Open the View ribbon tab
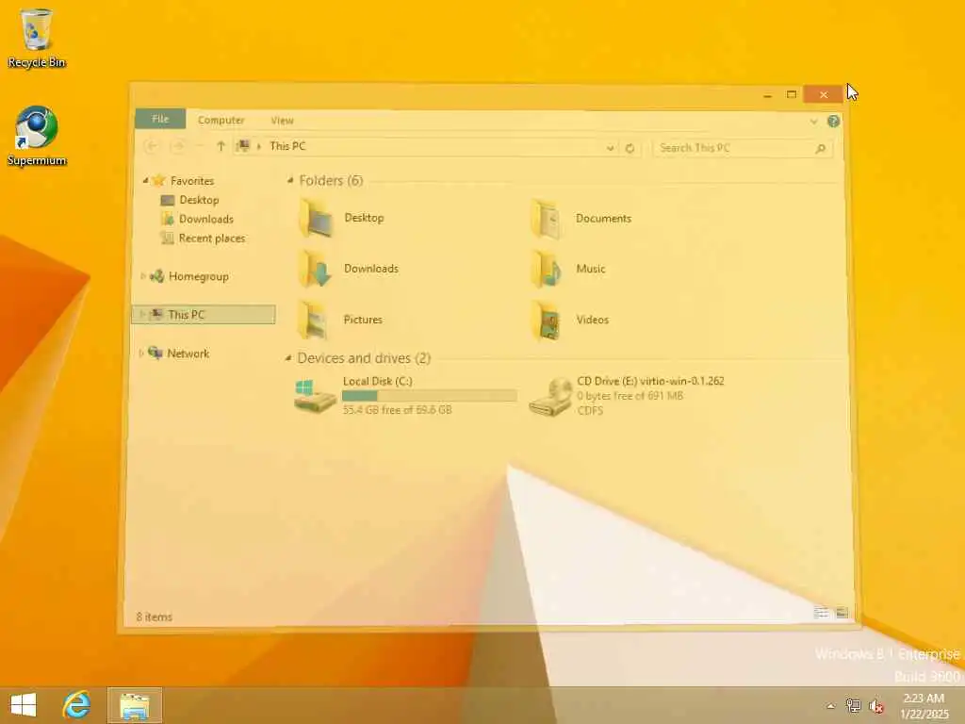965x724 pixels. [283, 121]
